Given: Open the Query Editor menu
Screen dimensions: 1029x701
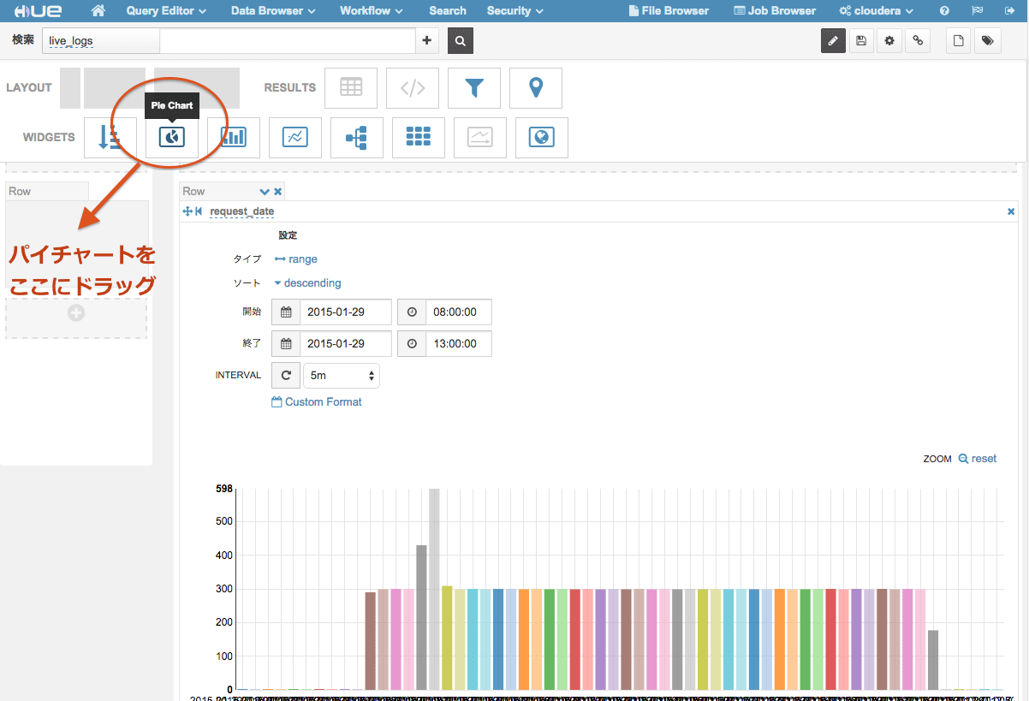Looking at the screenshot, I should [166, 11].
